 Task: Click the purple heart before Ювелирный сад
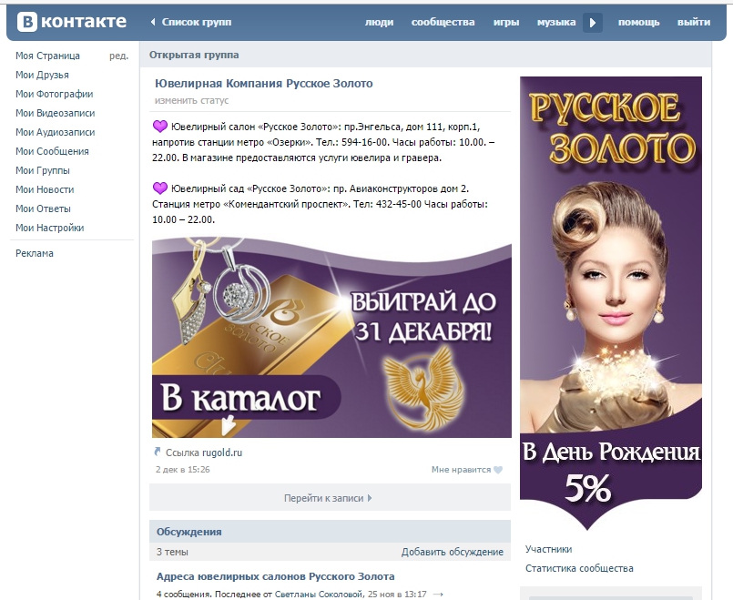(x=160, y=188)
